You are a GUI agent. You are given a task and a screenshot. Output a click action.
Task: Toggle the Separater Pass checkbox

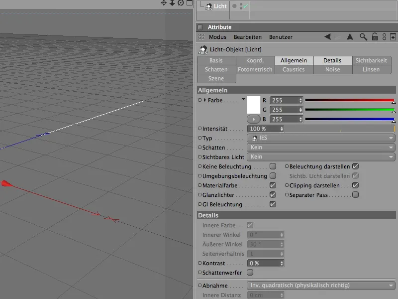click(355, 195)
